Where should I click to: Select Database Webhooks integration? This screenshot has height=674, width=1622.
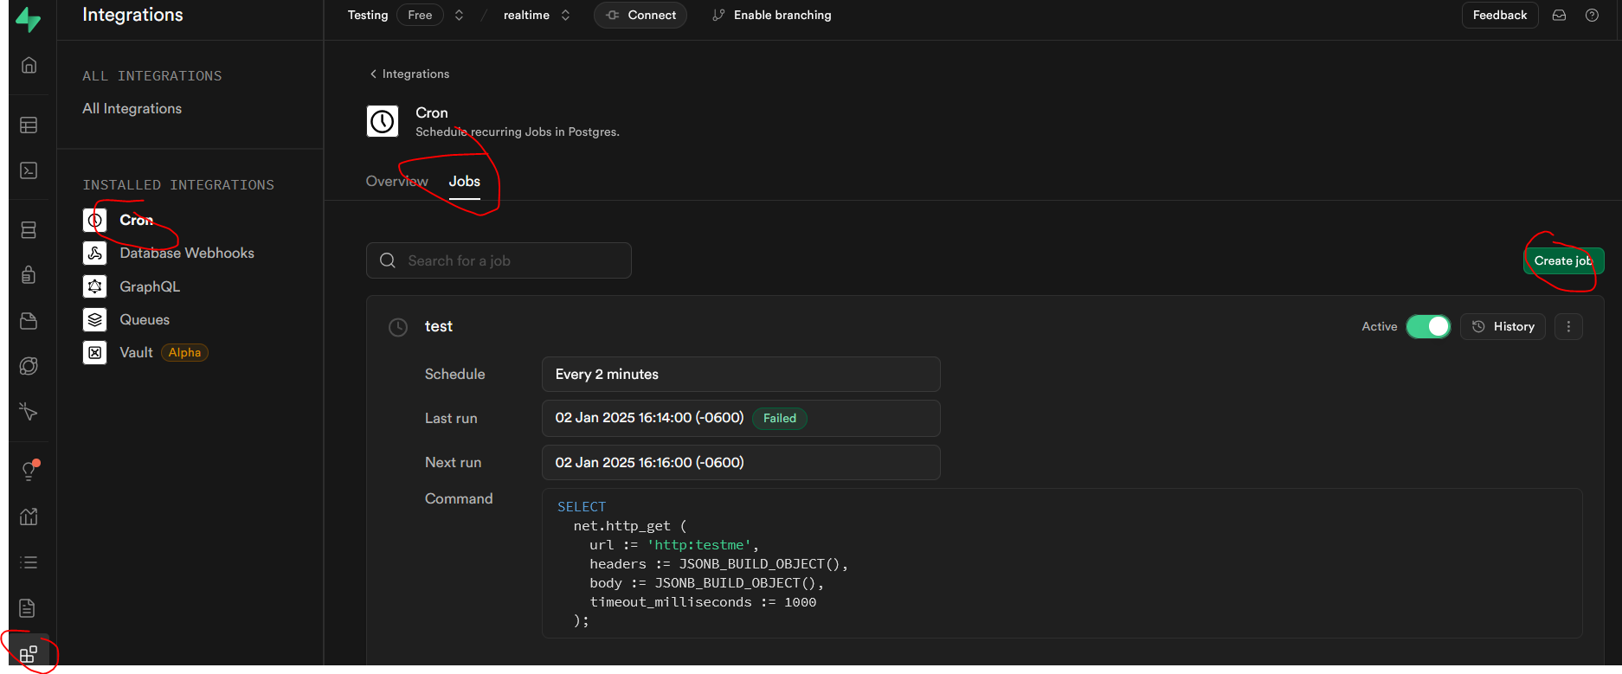coord(187,253)
